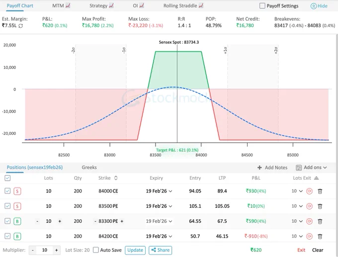Image resolution: width=338 pixels, height=257 pixels.
Task: Open Lots Exit dropdown for 84200CE row
Action: pos(297,236)
